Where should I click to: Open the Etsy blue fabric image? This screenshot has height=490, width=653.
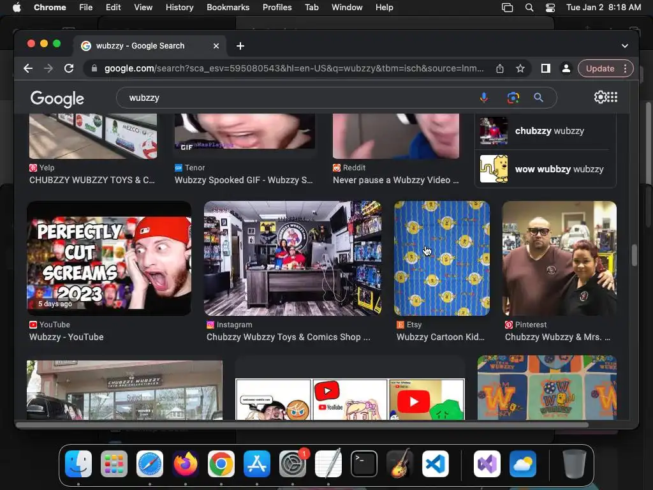click(x=442, y=258)
